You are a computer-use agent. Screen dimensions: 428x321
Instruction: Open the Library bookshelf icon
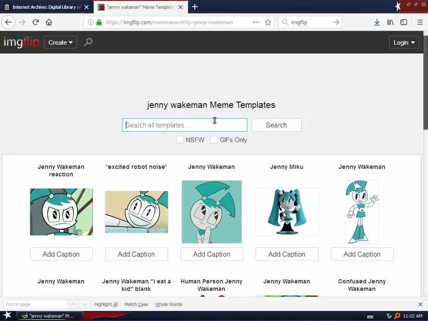pyautogui.click(x=390, y=23)
